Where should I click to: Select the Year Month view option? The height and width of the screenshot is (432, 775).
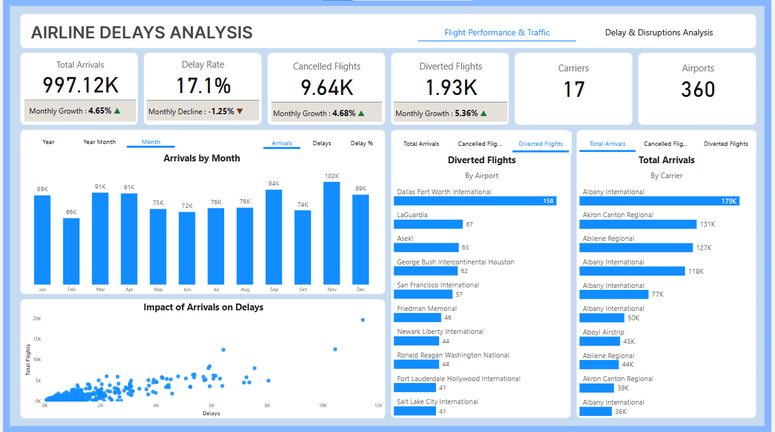(x=99, y=142)
